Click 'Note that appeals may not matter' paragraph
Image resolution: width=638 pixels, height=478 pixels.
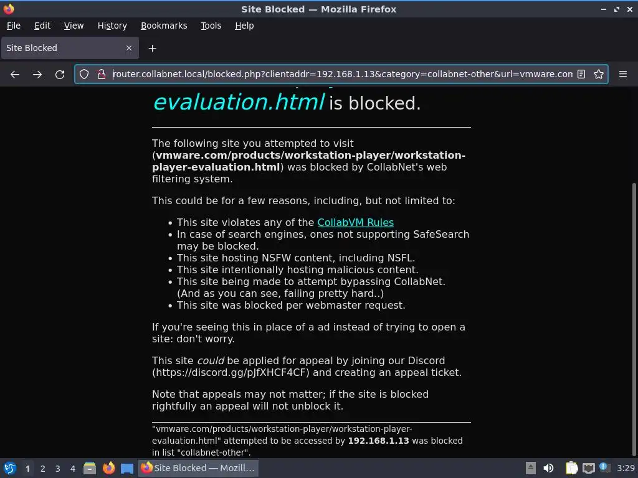click(x=290, y=400)
